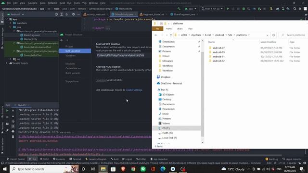
Task: Switch to activity_main.xml editor tab
Action: [x=96, y=14]
